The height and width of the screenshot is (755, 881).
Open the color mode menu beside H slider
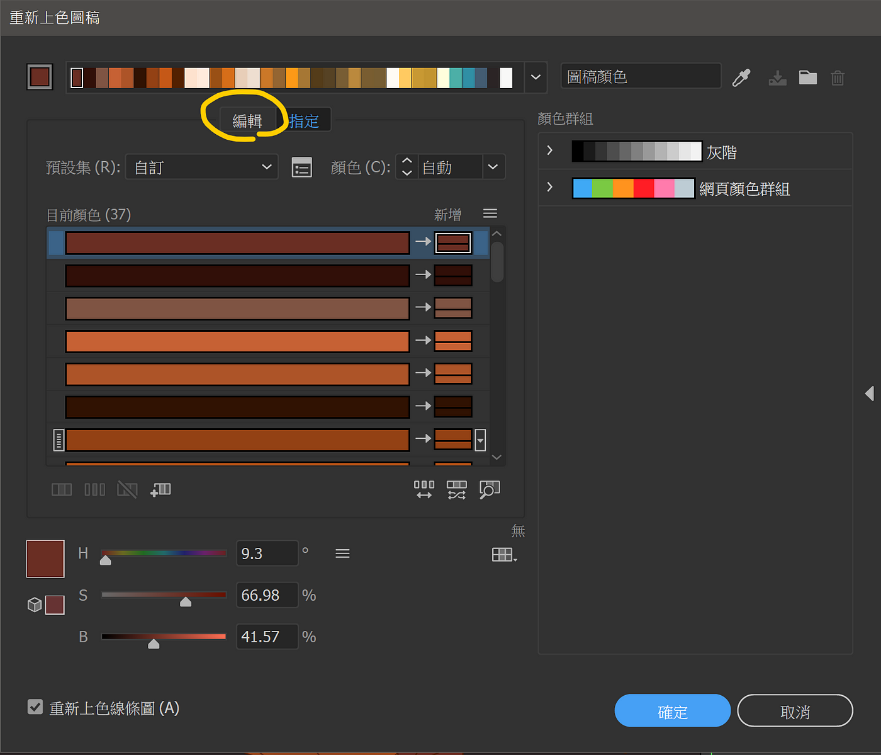point(342,553)
